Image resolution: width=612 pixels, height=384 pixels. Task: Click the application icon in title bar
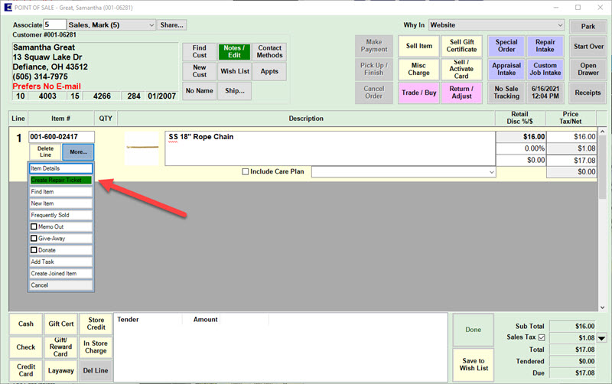pos(7,6)
